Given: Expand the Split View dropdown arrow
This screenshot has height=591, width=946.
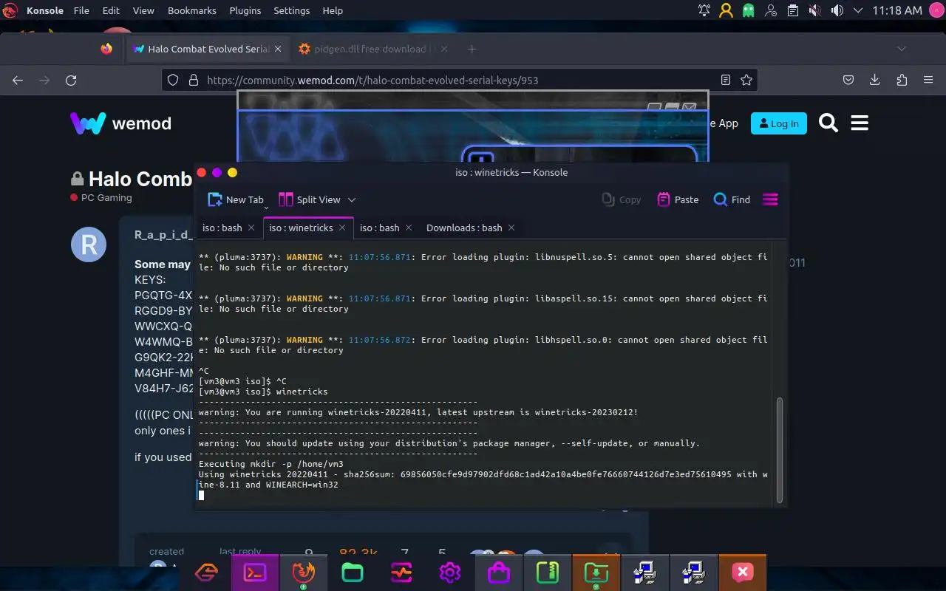Looking at the screenshot, I should click(352, 200).
